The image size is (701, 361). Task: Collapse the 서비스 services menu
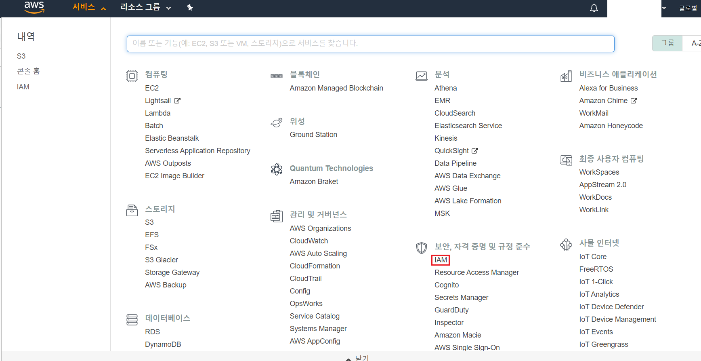[x=89, y=7]
